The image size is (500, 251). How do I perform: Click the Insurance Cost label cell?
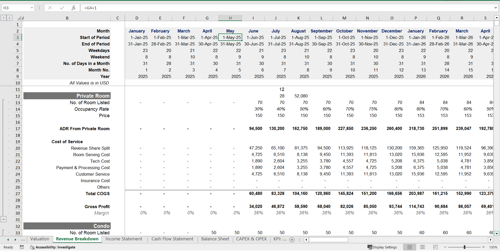(95, 181)
